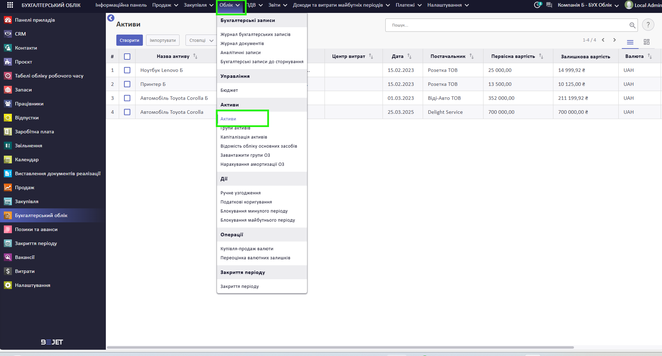The width and height of the screenshot is (662, 356).
Task: Open the Вакансії sidebar icon
Action: tap(8, 257)
